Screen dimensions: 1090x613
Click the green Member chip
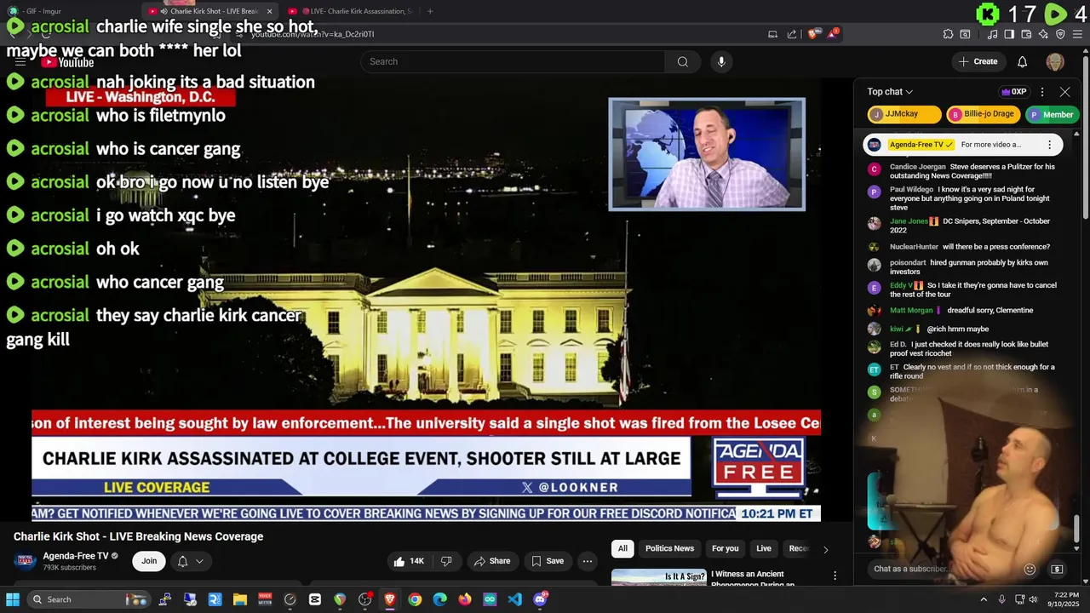1051,114
